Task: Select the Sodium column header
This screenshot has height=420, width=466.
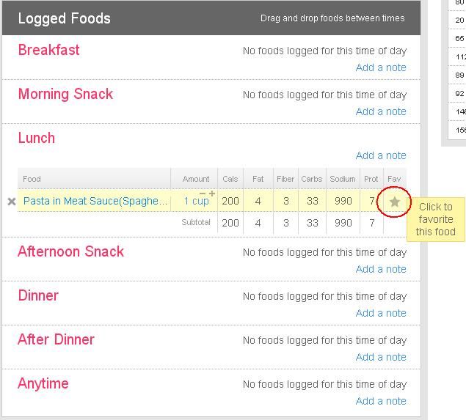Action: coord(343,179)
